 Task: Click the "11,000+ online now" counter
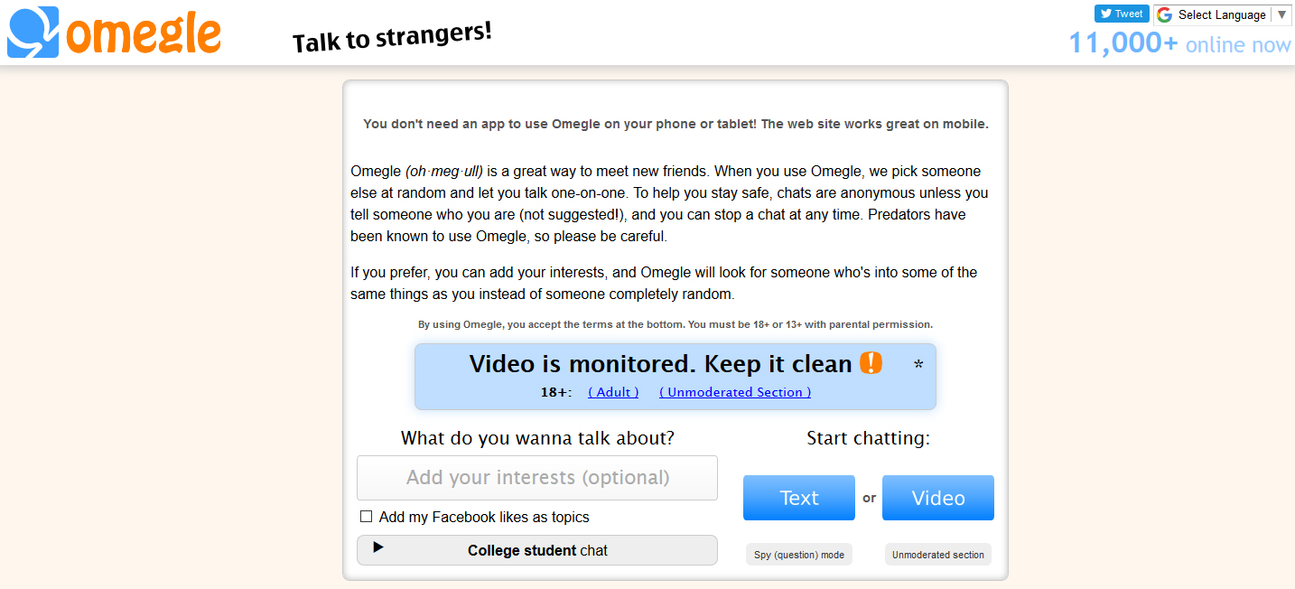click(1180, 43)
